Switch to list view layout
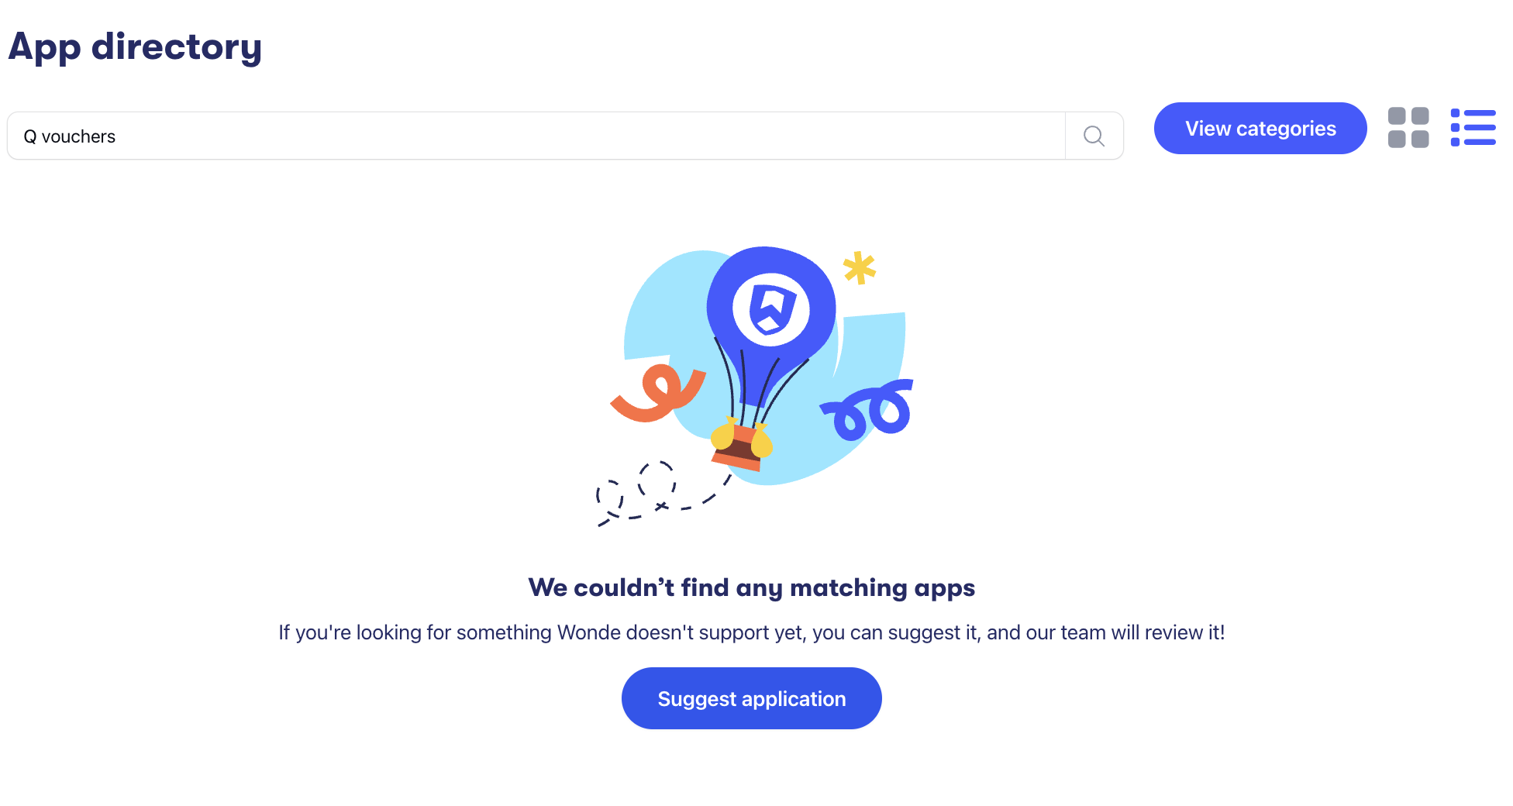Screen dimensions: 1513x806 (1473, 128)
